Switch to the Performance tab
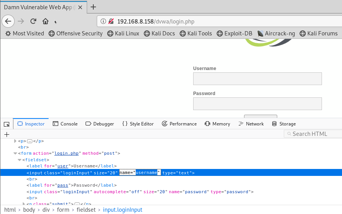The width and height of the screenshot is (342, 214). [179, 124]
